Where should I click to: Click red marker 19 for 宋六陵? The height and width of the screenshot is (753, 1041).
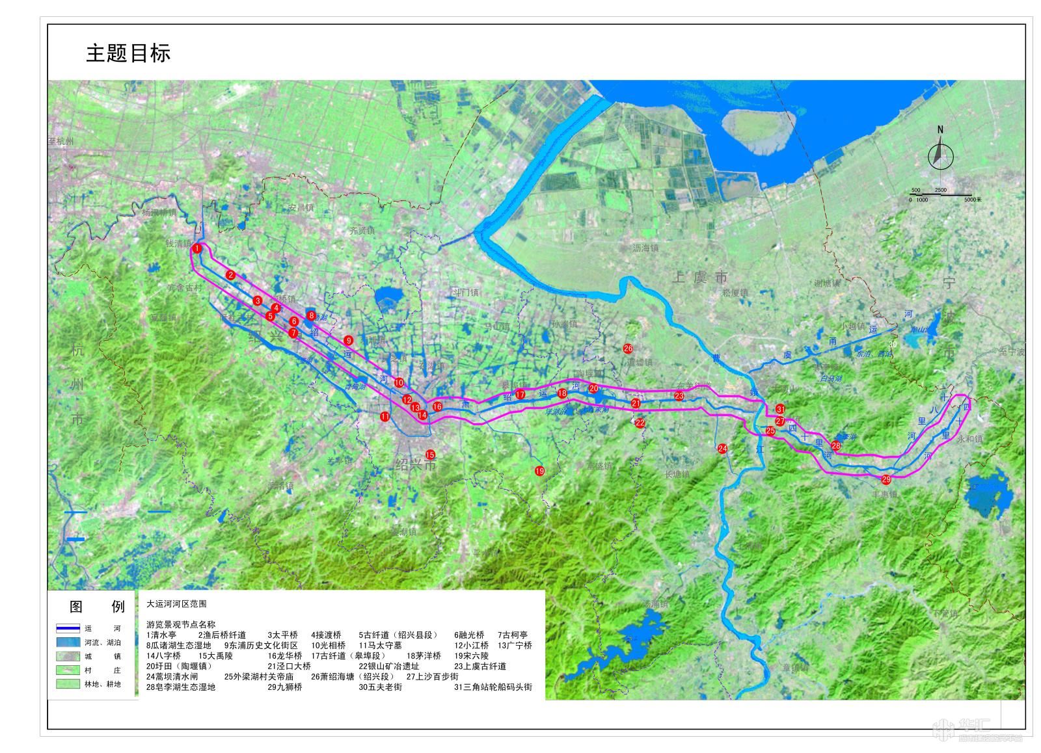(x=539, y=471)
